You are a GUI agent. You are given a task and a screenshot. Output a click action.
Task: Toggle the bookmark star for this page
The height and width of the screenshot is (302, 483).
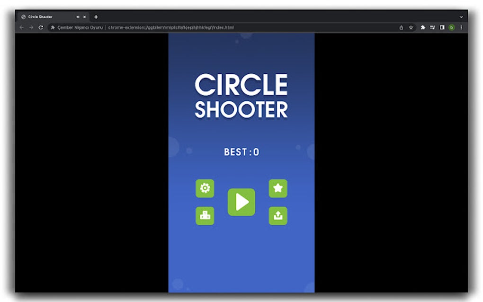click(411, 27)
